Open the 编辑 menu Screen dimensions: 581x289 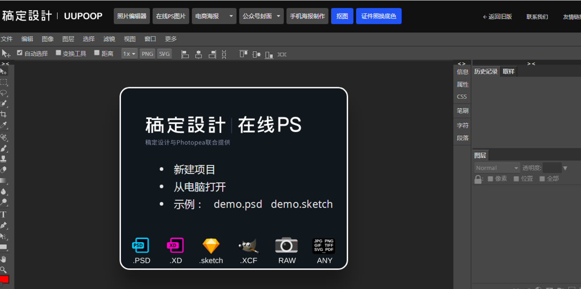pos(27,39)
